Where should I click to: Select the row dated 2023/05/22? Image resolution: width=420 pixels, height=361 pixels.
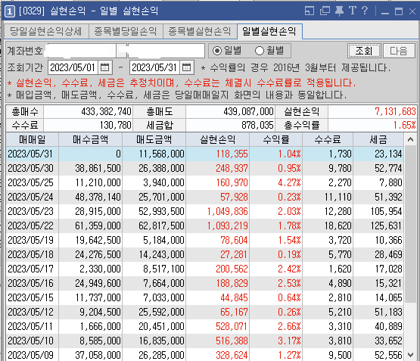205,226
